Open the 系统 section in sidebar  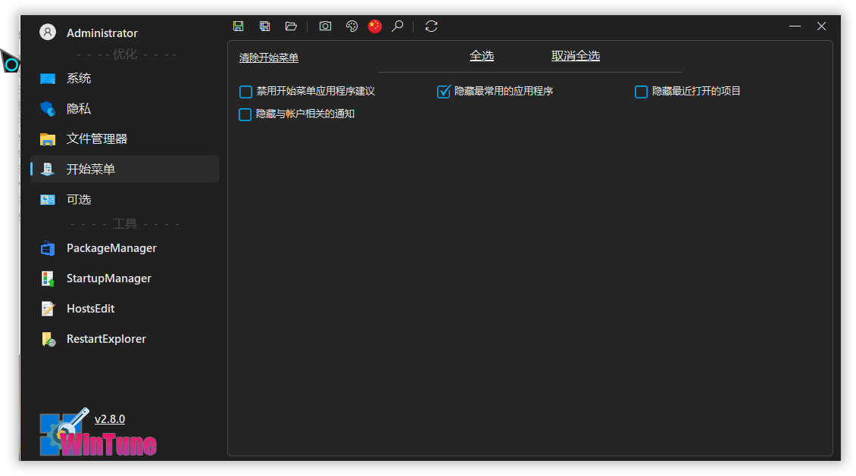[x=79, y=79]
